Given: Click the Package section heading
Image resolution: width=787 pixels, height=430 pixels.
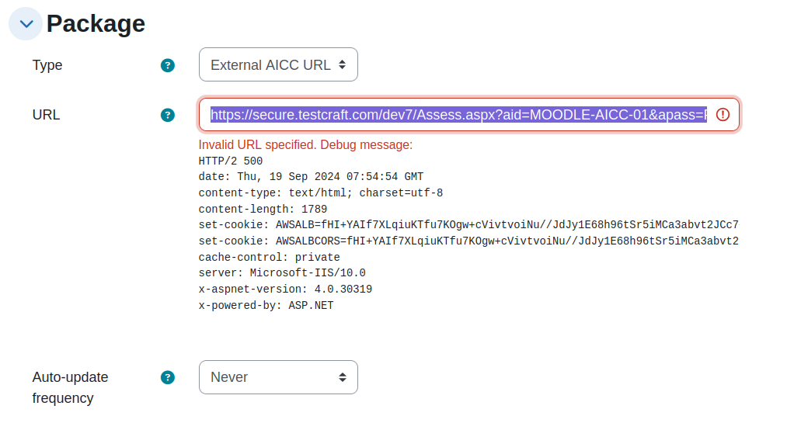Looking at the screenshot, I should point(96,23).
